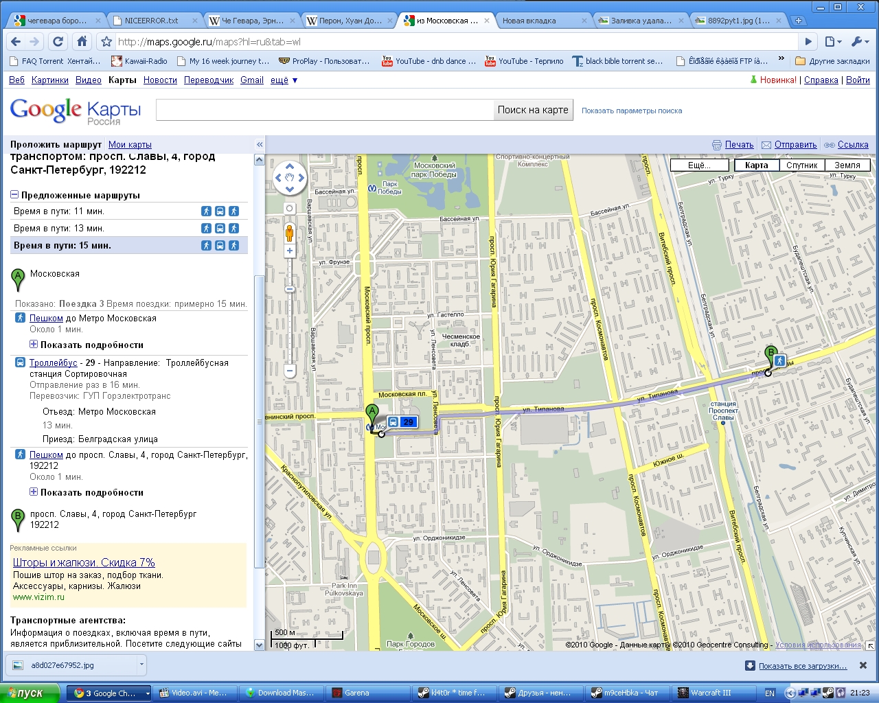Click Показать параметры поиска link

pos(632,111)
